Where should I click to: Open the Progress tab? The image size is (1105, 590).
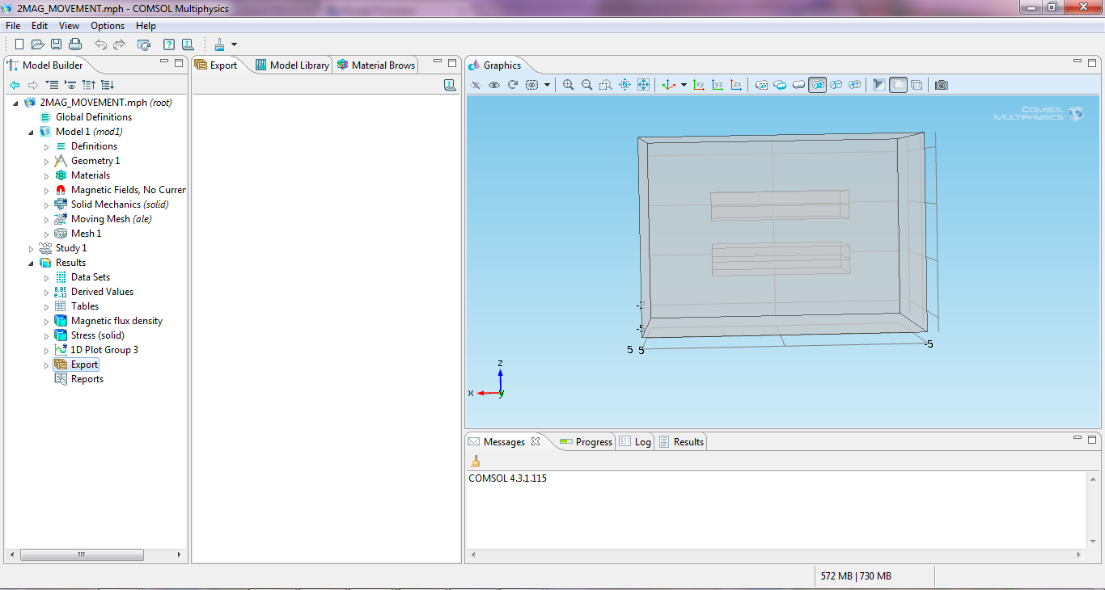586,442
